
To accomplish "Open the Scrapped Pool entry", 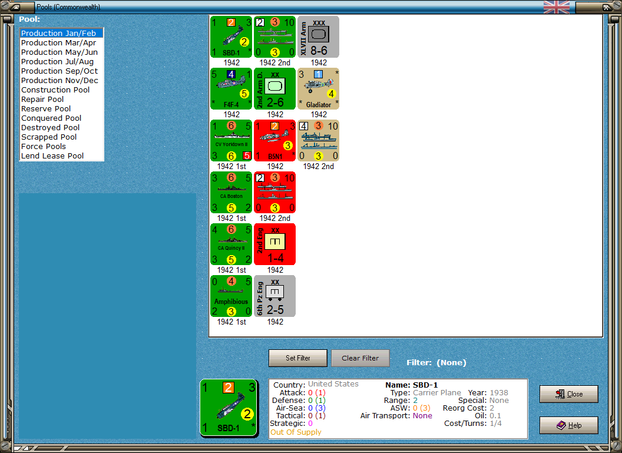I will tap(61, 137).
